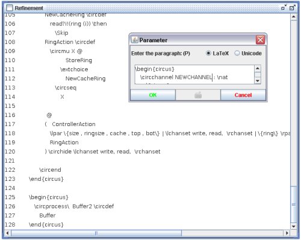Click the Refinement window title bar

pos(150,8)
